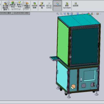Click the Previous View icon
Screen dimensions: 104x104
tap(65, 14)
